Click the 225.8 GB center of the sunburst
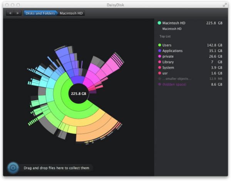This screenshot has height=181, width=231. [79, 94]
